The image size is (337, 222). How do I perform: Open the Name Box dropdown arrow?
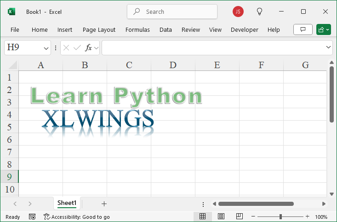[x=46, y=48]
